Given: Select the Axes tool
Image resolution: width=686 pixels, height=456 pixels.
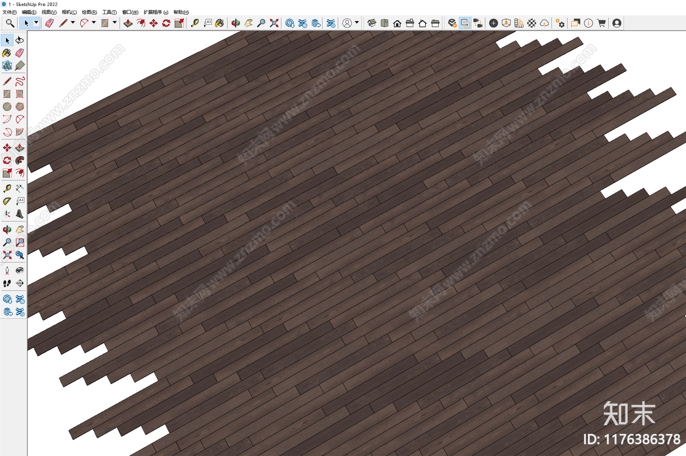Looking at the screenshot, I should click(x=7, y=214).
